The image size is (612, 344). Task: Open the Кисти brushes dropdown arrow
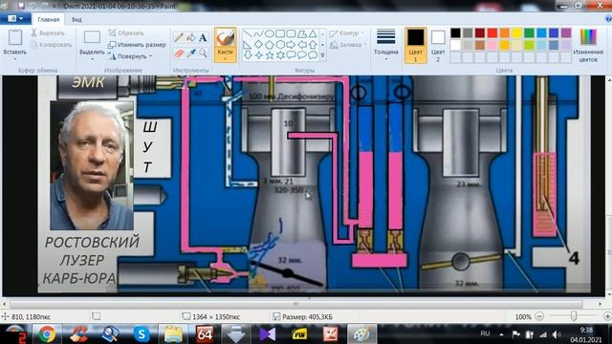point(226,59)
